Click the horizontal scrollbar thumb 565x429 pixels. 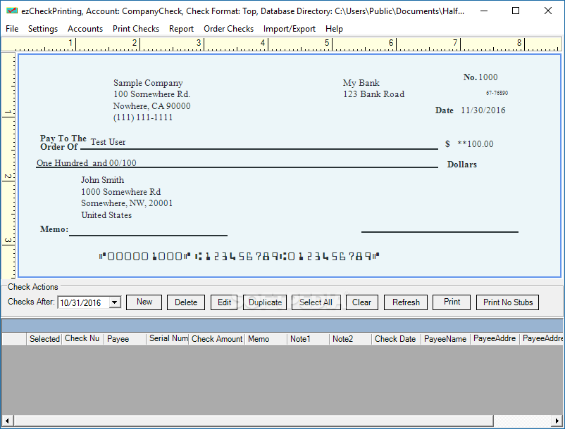pos(254,421)
